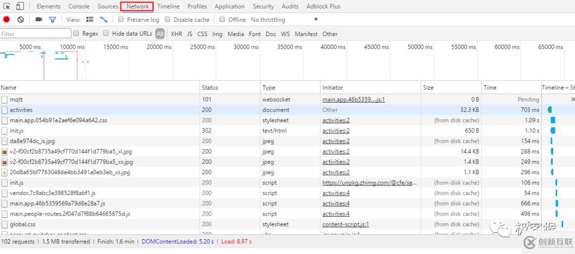The width and height of the screenshot is (575, 254).
Task: Tick the Offline checkbox
Action: pyautogui.click(x=222, y=19)
